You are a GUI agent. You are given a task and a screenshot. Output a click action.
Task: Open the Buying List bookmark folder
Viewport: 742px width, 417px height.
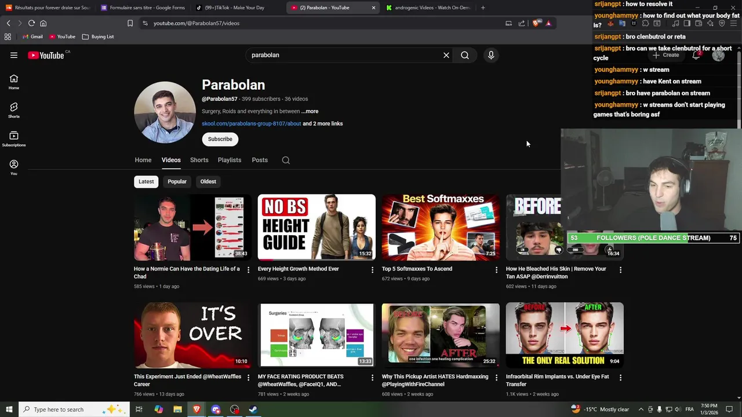(x=98, y=36)
